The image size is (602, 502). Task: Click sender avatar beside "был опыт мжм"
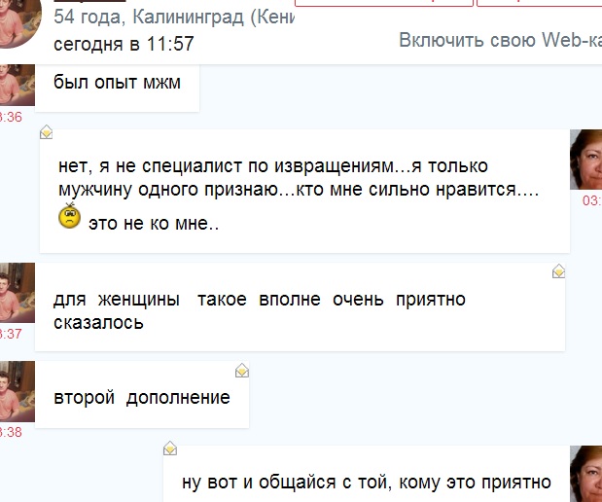pos(17,85)
